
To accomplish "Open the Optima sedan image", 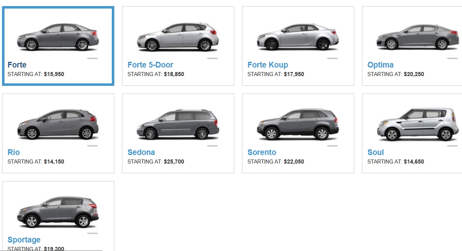I will coord(418,37).
